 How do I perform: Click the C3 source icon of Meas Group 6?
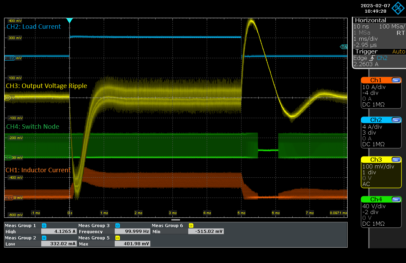click(191, 226)
